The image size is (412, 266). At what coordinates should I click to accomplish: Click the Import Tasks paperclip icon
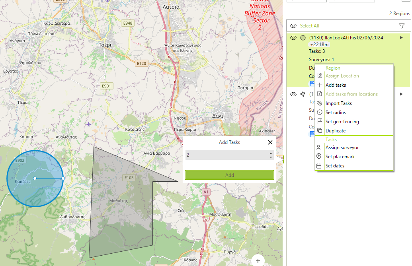coord(319,103)
